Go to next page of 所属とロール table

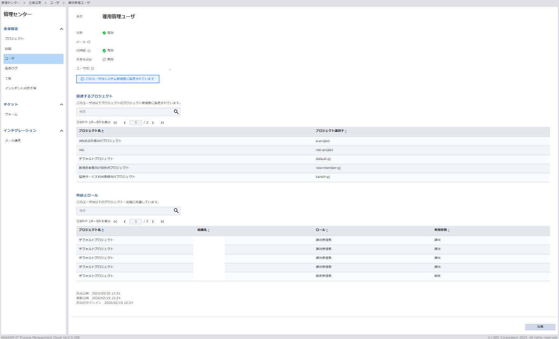coord(153,222)
